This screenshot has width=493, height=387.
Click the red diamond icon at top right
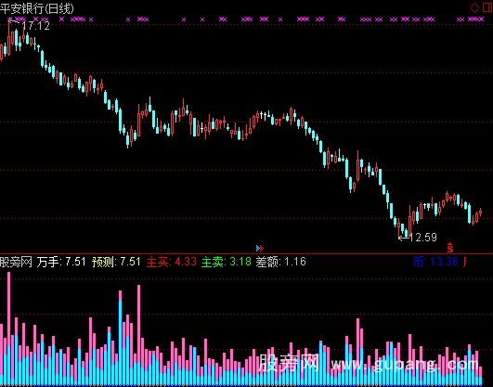pyautogui.click(x=474, y=7)
